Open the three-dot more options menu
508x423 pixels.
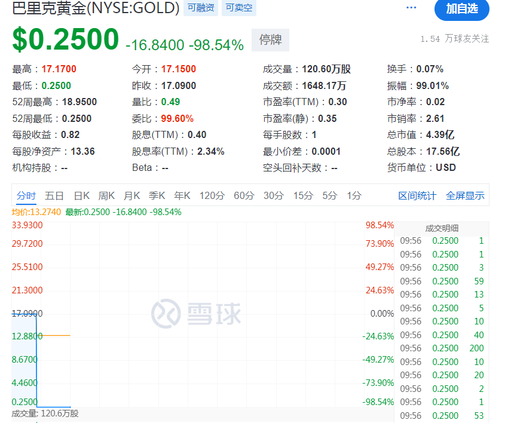pyautogui.click(x=411, y=7)
